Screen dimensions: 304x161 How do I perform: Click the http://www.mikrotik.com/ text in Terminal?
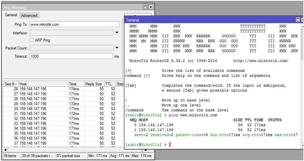tap(261, 61)
